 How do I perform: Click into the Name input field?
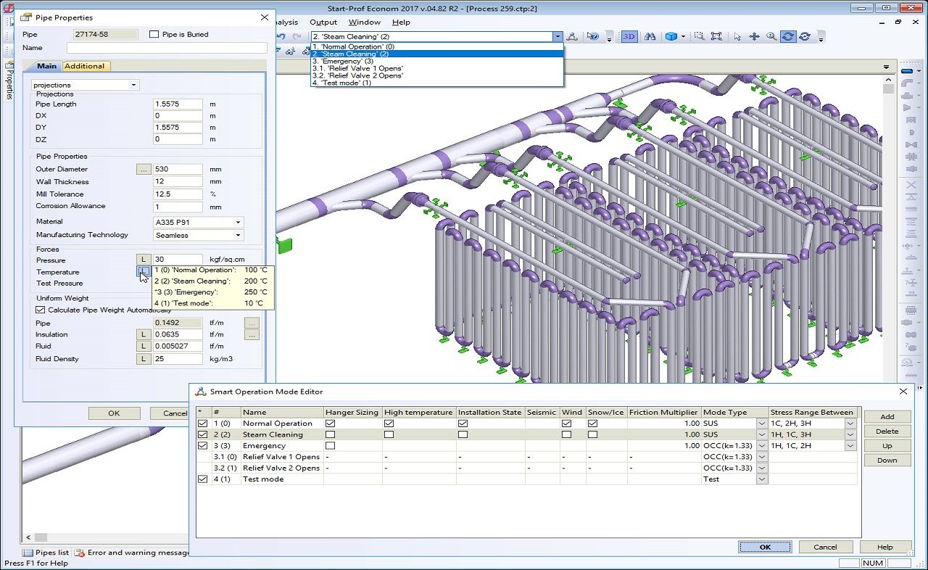click(167, 48)
